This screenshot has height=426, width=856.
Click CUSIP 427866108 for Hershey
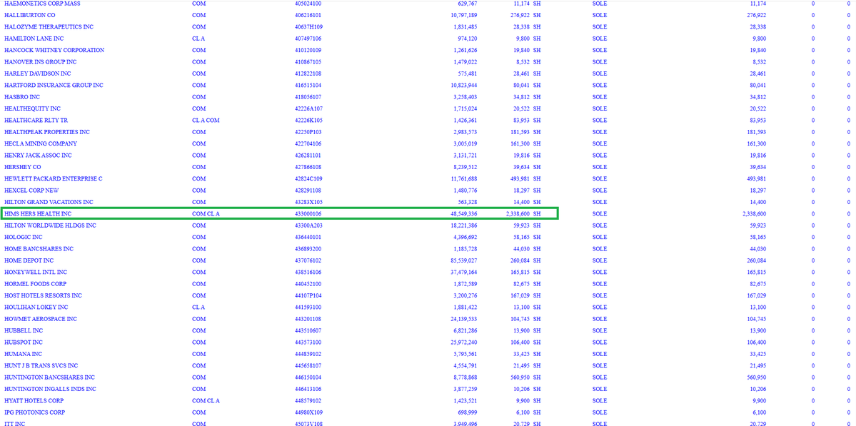point(308,168)
